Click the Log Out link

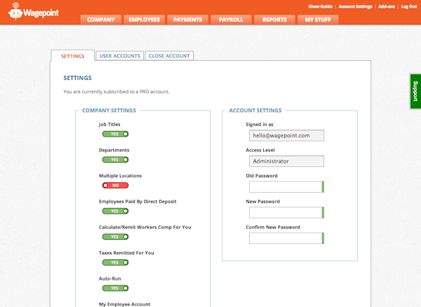coord(408,6)
